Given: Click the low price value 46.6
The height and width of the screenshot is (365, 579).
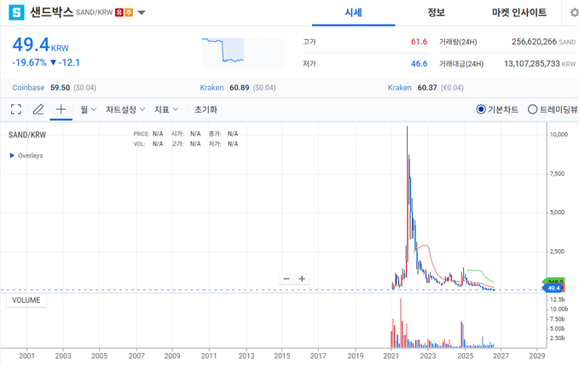Looking at the screenshot, I should coord(419,64).
